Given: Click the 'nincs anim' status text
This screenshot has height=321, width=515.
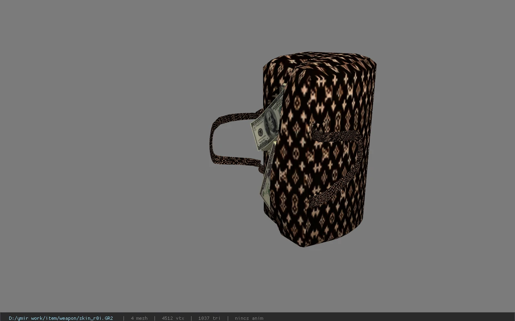Looking at the screenshot, I should (x=249, y=318).
